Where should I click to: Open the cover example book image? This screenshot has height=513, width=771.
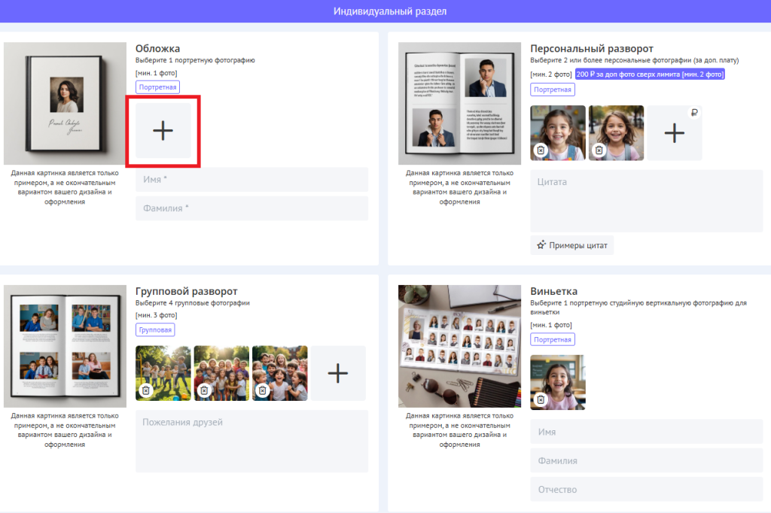(x=65, y=103)
